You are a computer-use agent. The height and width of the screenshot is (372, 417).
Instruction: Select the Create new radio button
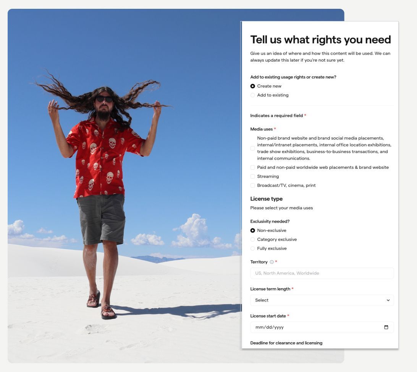[x=253, y=86]
